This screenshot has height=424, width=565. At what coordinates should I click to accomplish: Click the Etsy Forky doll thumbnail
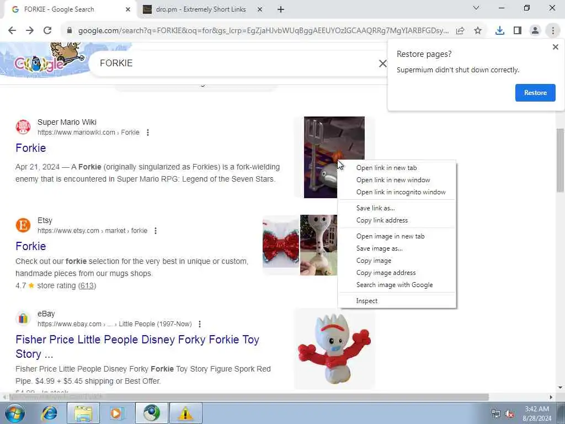click(x=318, y=245)
